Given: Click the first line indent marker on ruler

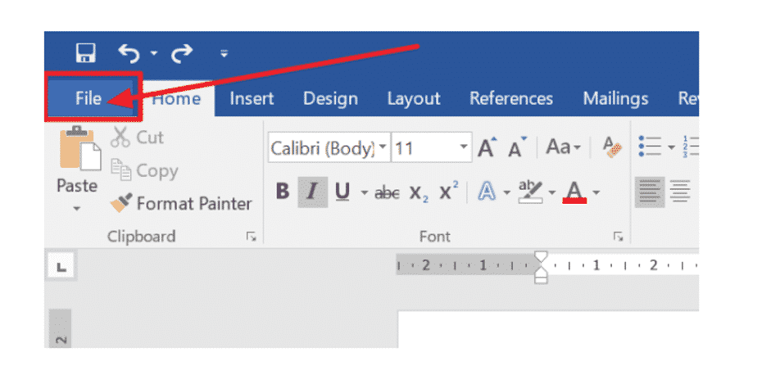Looking at the screenshot, I should click(541, 257).
